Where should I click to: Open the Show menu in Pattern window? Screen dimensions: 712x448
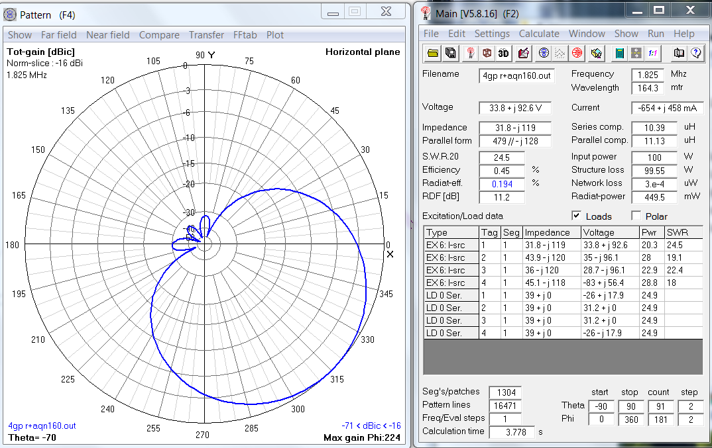(19, 35)
